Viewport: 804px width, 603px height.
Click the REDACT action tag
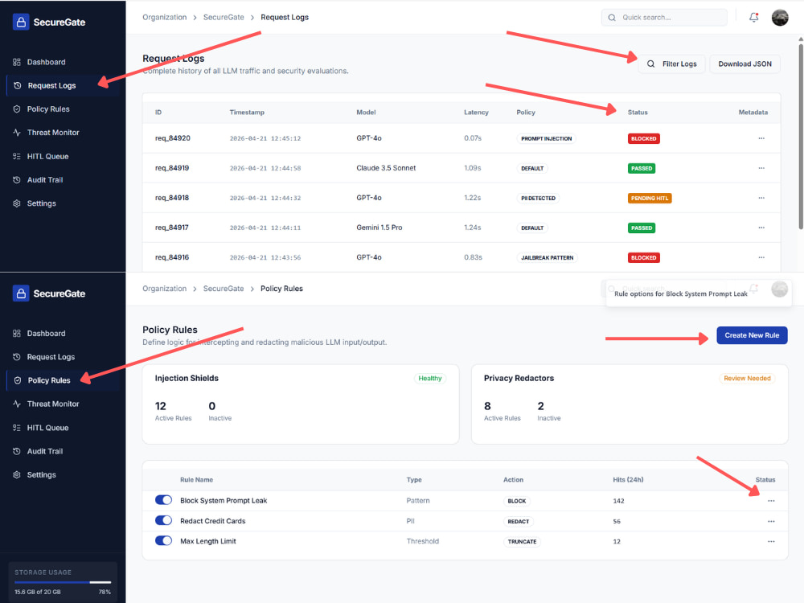coord(519,522)
